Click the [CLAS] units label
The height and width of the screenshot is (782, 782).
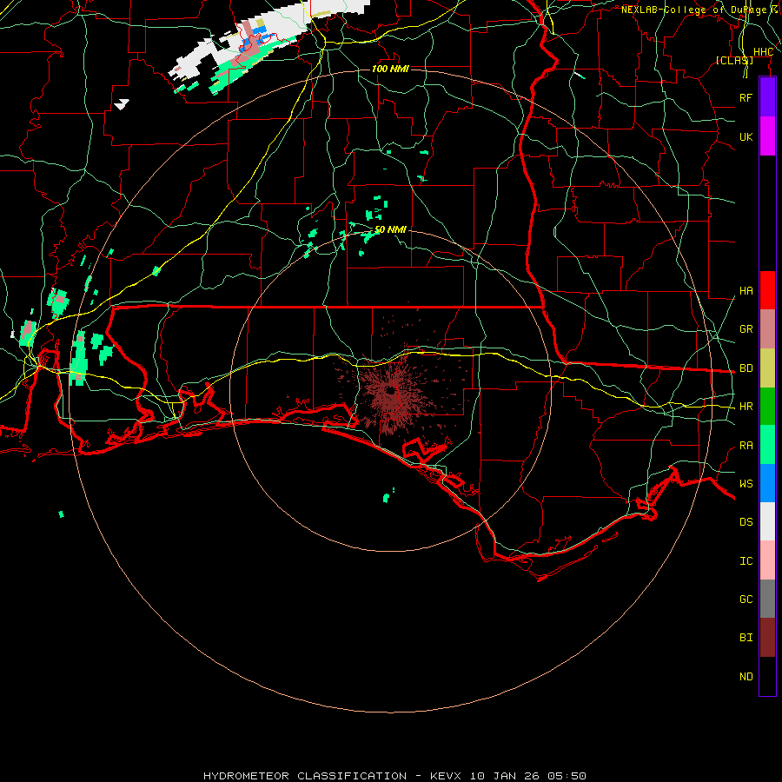point(734,60)
